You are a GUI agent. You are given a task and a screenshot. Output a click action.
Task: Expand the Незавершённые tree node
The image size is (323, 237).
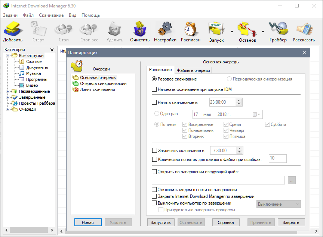tap(7, 91)
